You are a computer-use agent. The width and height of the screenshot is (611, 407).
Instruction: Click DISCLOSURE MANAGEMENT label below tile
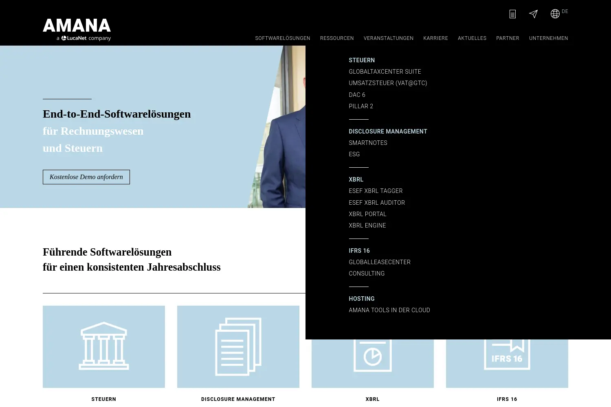click(238, 399)
